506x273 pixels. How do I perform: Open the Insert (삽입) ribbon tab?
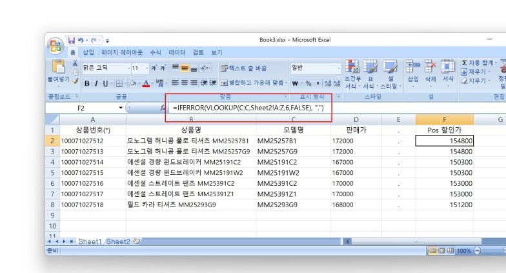pyautogui.click(x=88, y=52)
